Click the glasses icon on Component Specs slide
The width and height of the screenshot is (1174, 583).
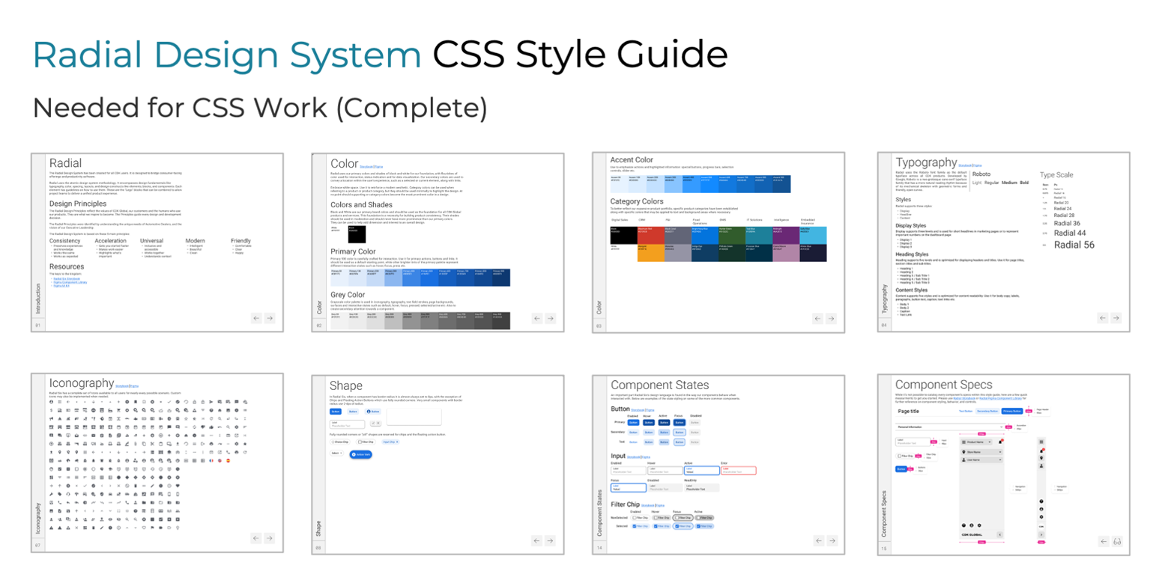pos(1117,541)
